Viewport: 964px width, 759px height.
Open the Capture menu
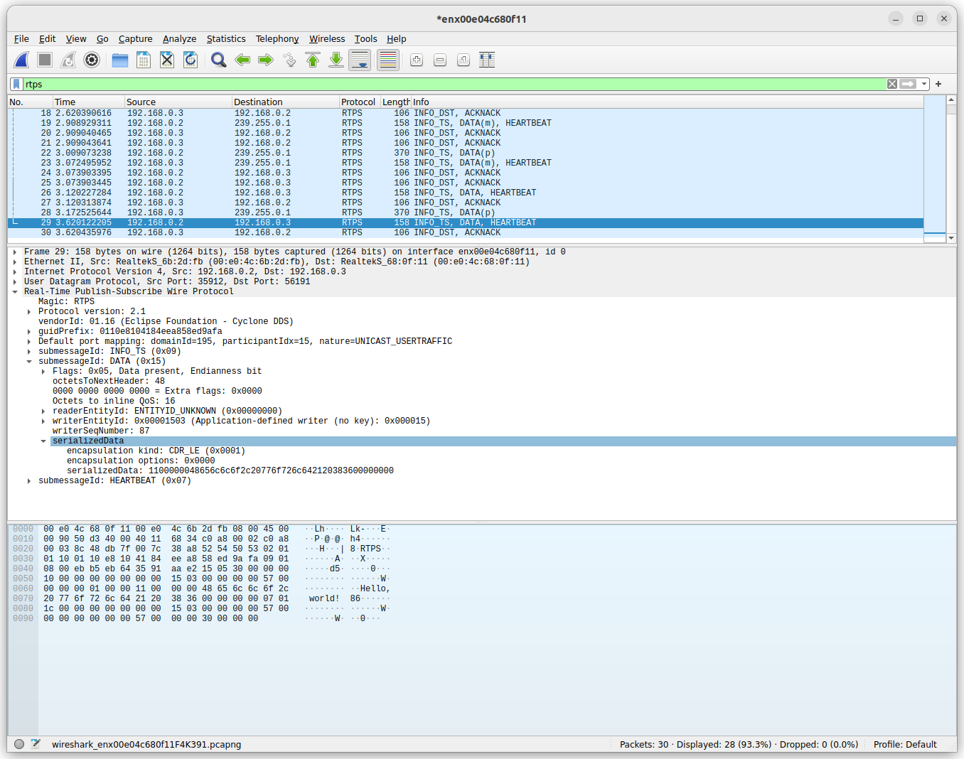coord(135,39)
